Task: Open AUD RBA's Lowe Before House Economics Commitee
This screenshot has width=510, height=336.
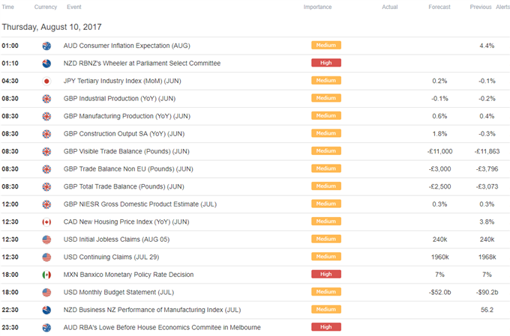Action: coord(162,328)
